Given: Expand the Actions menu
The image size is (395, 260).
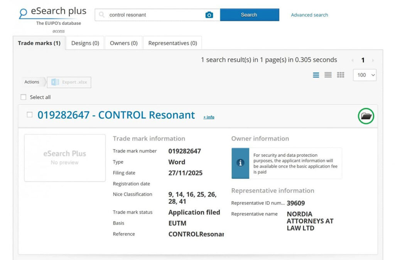Looking at the screenshot, I should (x=32, y=82).
